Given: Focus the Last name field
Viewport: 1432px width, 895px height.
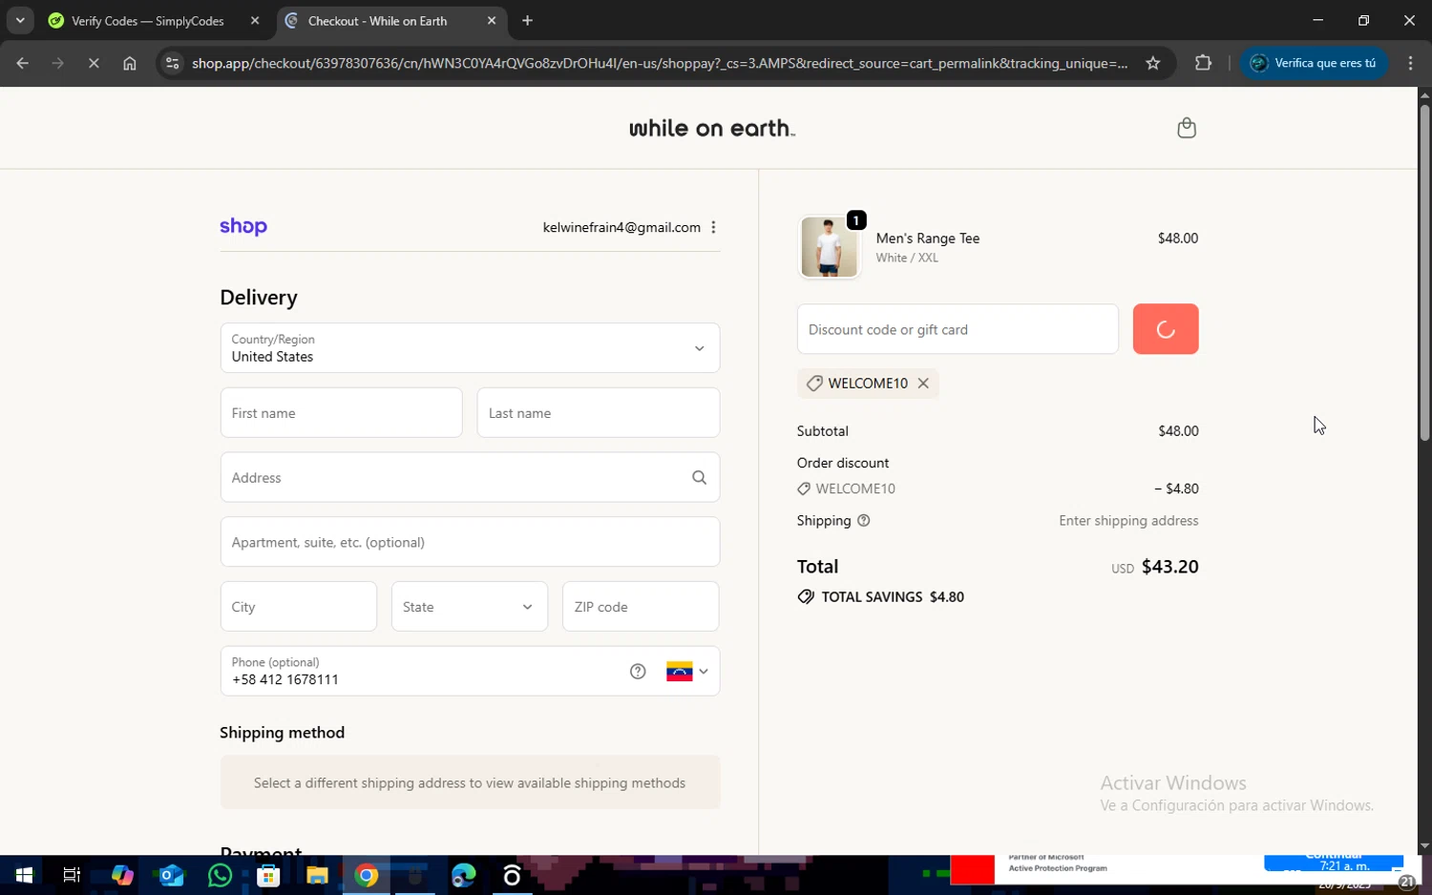Looking at the screenshot, I should [x=599, y=413].
